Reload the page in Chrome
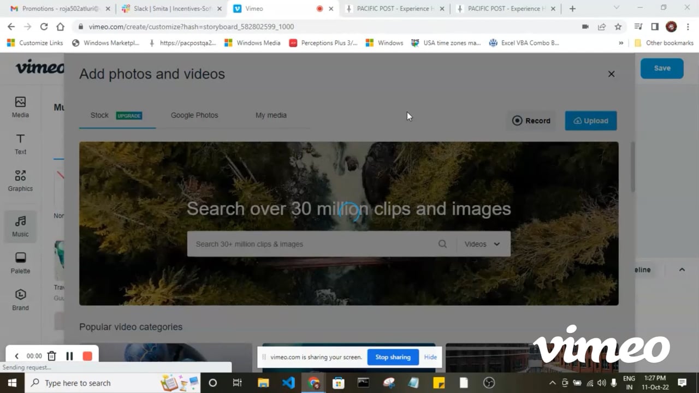 [44, 27]
